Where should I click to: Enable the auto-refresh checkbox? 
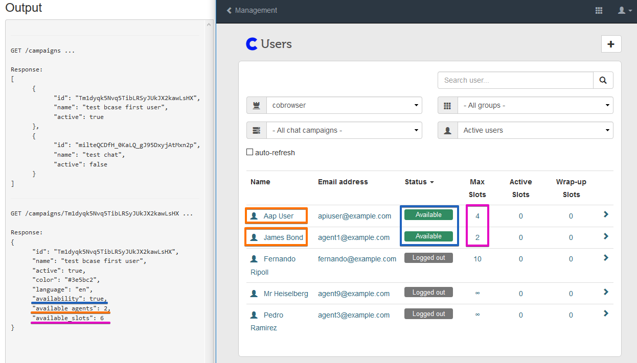[250, 151]
